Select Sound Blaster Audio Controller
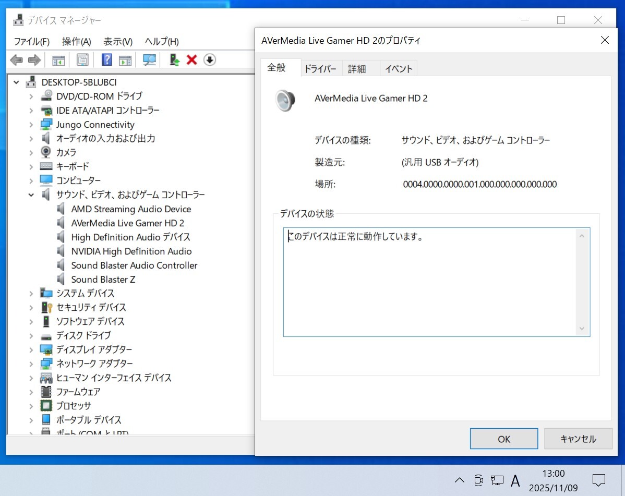 134,265
